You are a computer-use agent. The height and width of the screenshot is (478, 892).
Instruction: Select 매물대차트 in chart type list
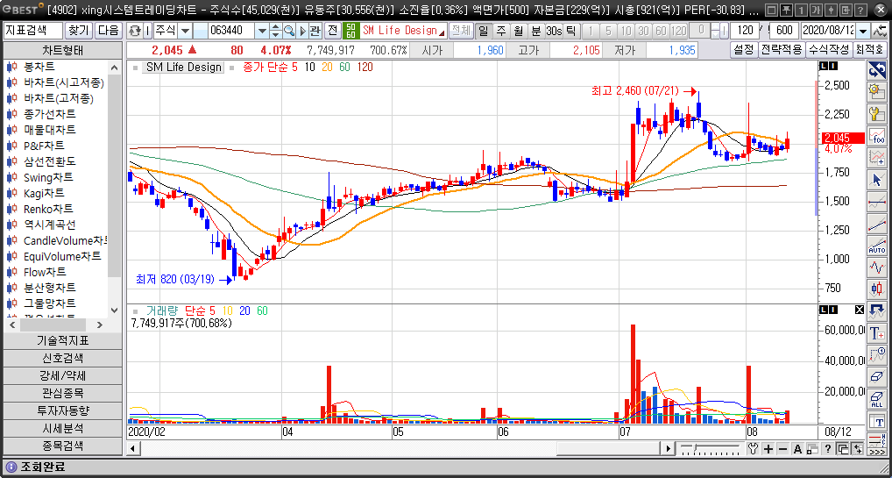[x=49, y=130]
